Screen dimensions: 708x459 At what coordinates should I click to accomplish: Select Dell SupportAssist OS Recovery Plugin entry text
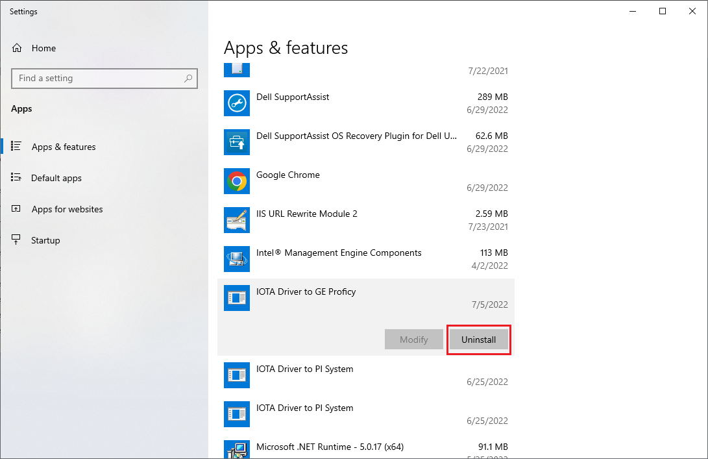pos(357,136)
